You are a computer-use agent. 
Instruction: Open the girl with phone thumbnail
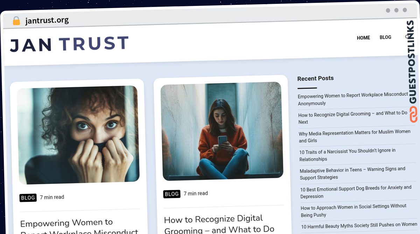pyautogui.click(x=222, y=131)
